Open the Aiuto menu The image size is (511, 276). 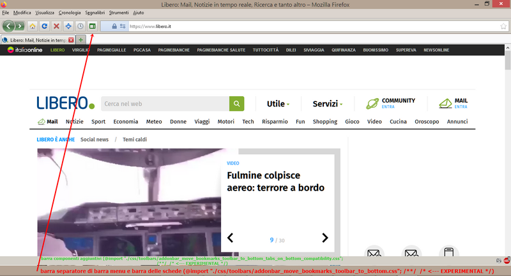tap(138, 13)
